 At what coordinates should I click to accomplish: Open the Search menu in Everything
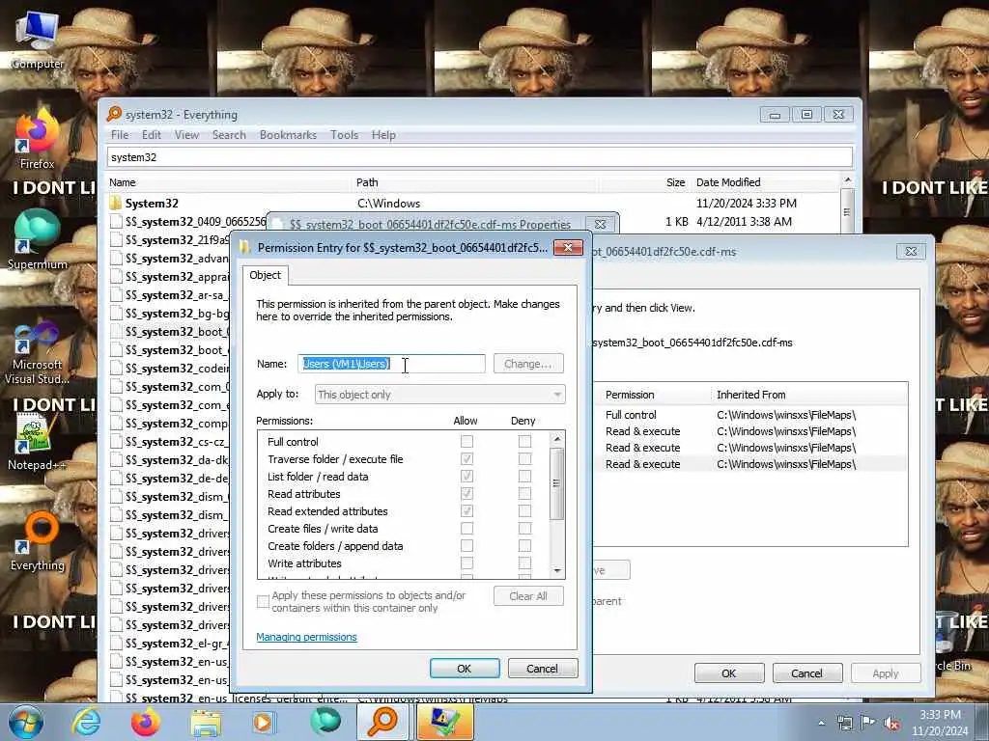coord(229,135)
